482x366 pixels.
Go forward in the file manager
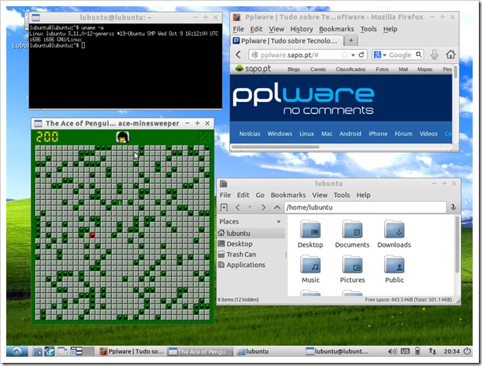click(x=264, y=207)
